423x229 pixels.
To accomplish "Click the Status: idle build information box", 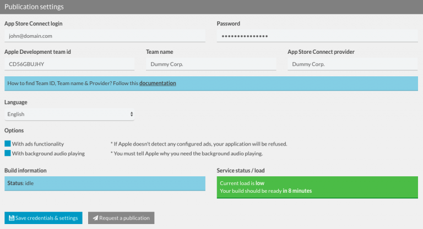I will click(105, 183).
